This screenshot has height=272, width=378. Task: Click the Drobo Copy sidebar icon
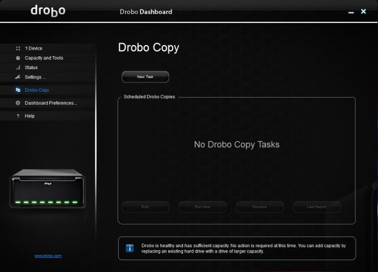point(18,90)
